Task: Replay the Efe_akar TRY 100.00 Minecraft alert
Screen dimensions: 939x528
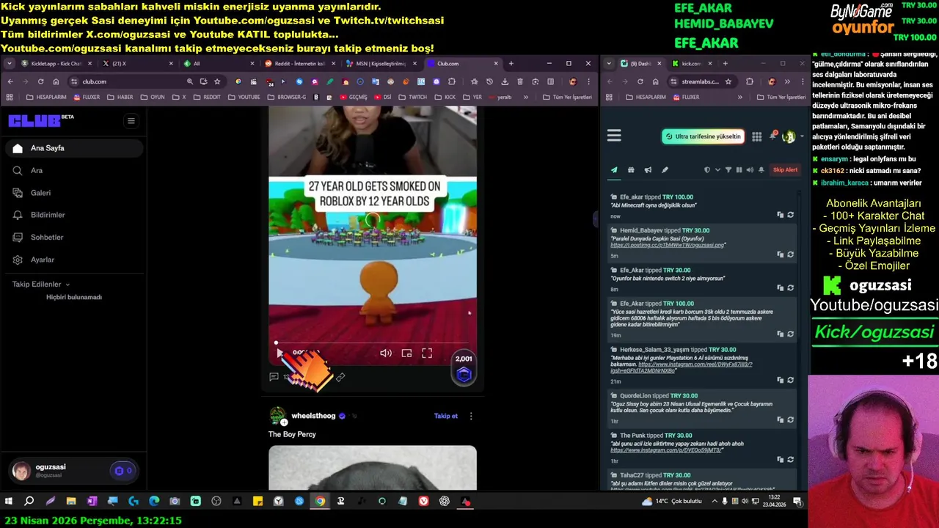Action: 790,215
